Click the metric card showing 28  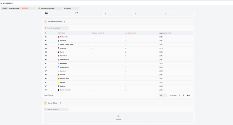pyautogui.click(x=58, y=13)
